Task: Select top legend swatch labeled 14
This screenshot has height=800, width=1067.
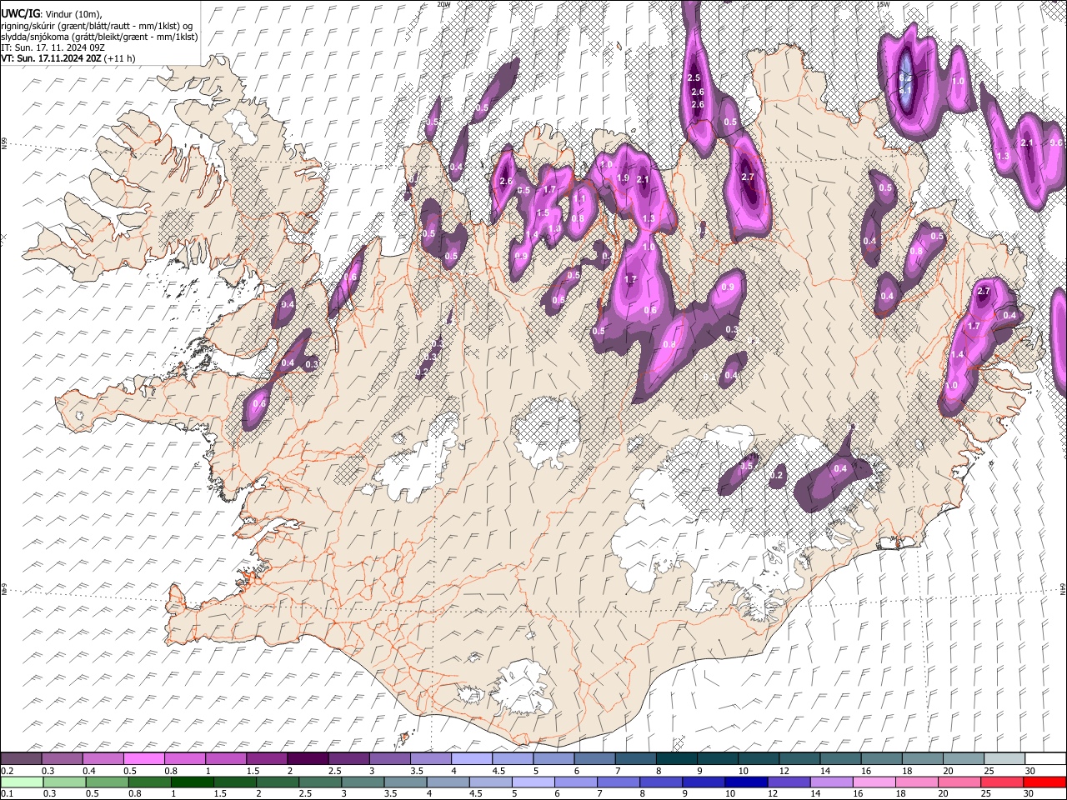Action: pyautogui.click(x=839, y=758)
